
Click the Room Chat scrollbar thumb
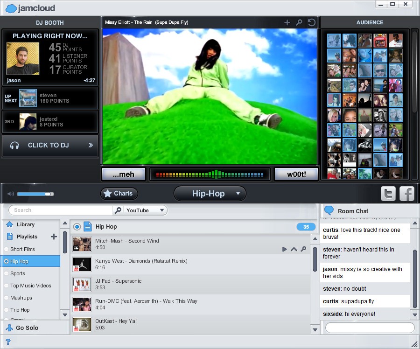point(415,279)
